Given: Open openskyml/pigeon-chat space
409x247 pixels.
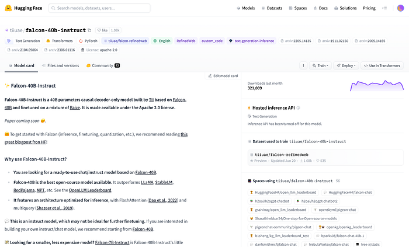Looking at the screenshot, I should [335, 210].
